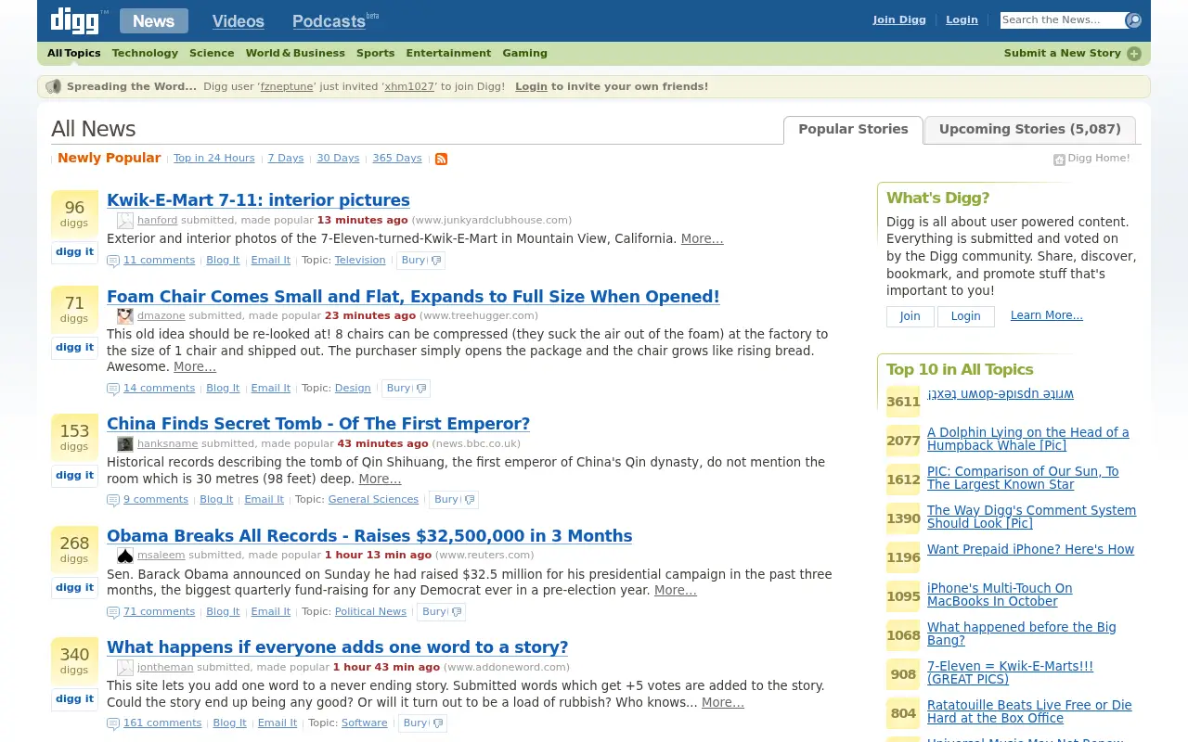Click Login button in What's Digg box
The image size is (1188, 742).
click(x=965, y=316)
